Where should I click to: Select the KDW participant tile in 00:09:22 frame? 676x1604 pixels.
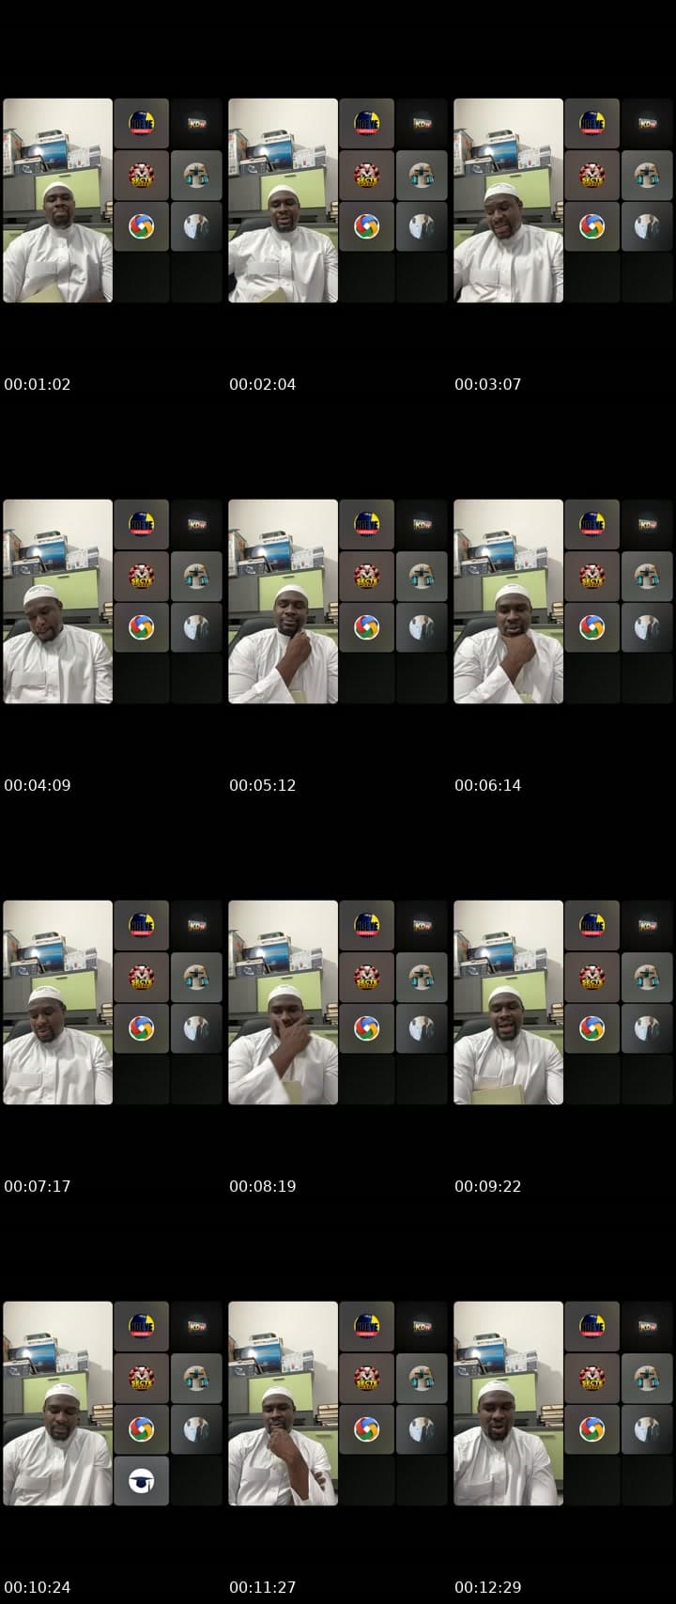(x=648, y=926)
